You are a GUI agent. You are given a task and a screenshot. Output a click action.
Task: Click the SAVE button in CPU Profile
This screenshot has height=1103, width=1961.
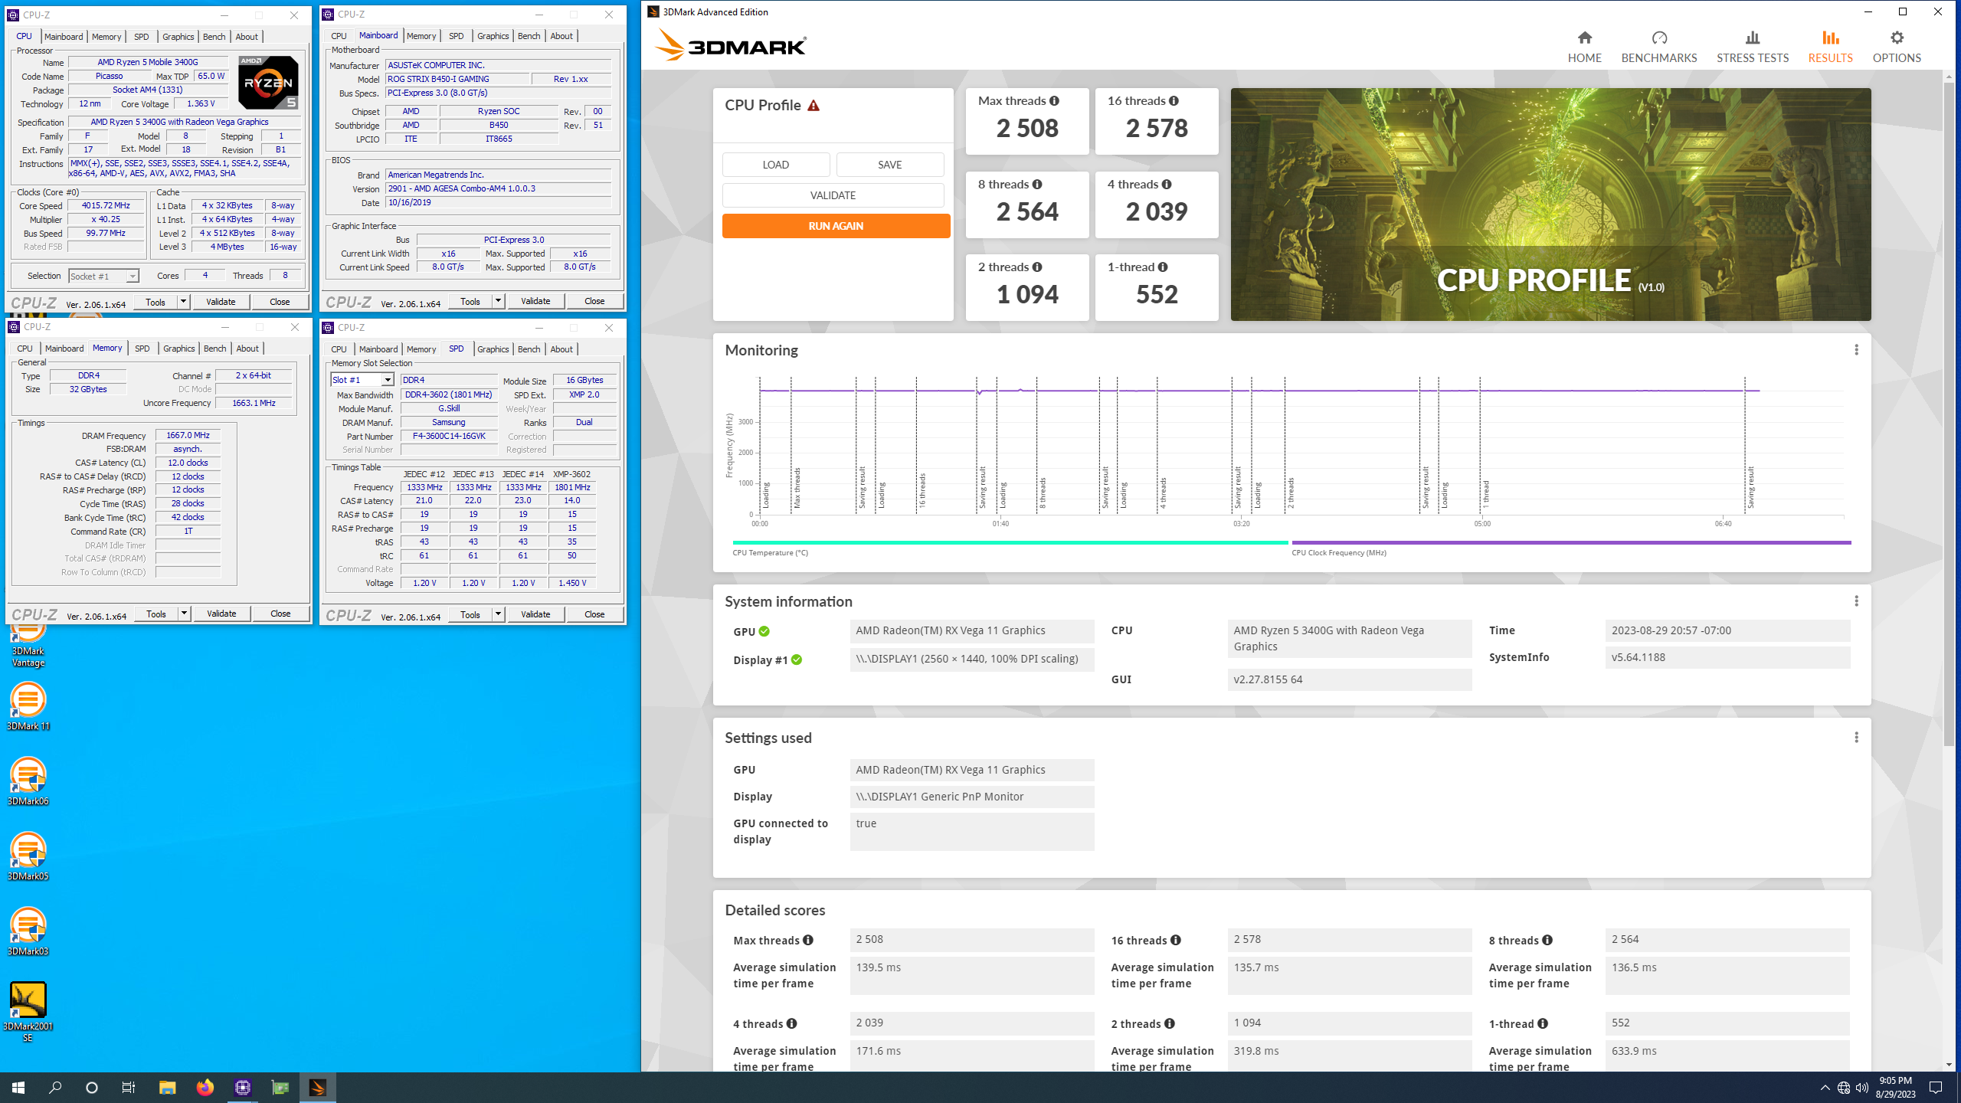point(889,165)
